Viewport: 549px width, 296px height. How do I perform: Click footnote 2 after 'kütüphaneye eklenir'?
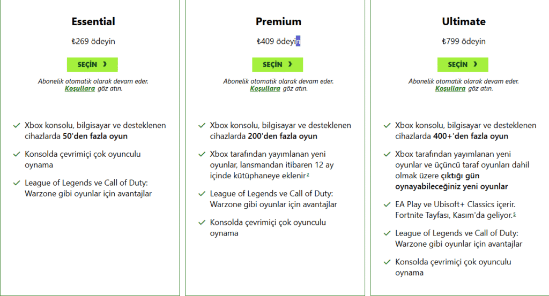click(308, 175)
